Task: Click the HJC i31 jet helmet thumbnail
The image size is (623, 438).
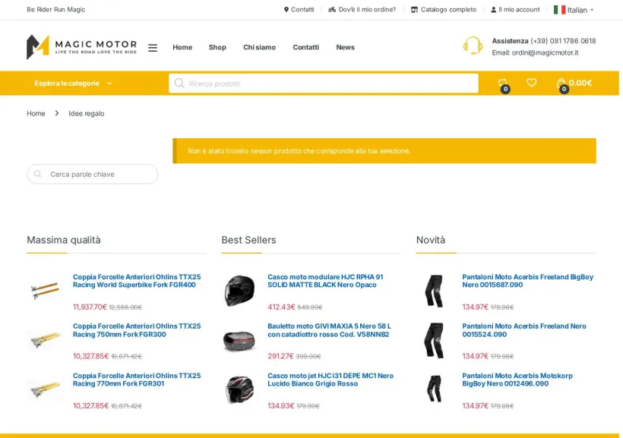Action: pyautogui.click(x=239, y=389)
